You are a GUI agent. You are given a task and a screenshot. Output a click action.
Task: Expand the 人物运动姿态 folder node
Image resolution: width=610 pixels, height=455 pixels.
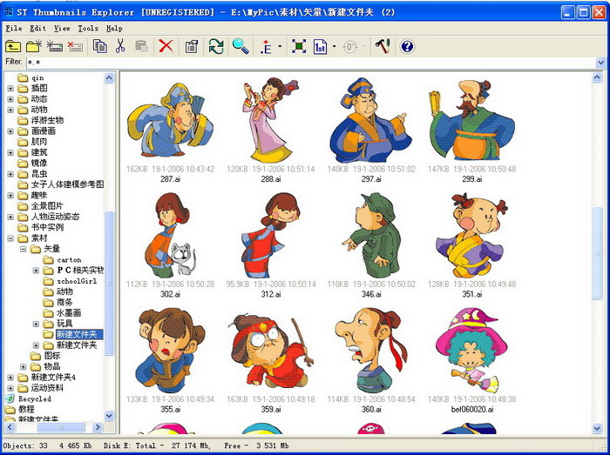(10, 217)
